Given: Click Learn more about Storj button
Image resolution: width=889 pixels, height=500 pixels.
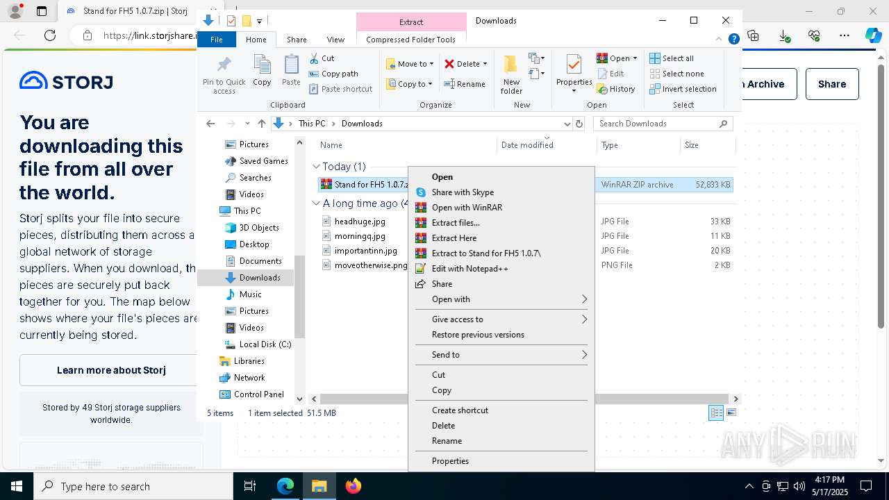Looking at the screenshot, I should (111, 370).
